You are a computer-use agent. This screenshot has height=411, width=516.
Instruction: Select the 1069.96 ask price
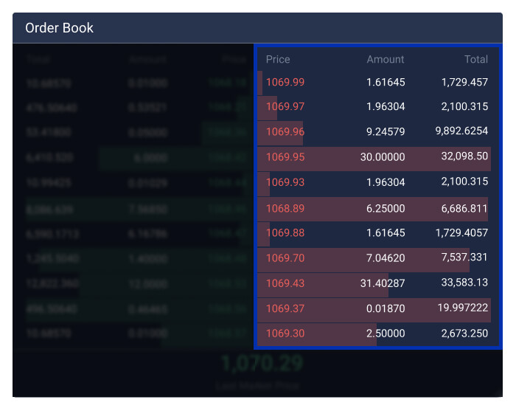pyautogui.click(x=285, y=132)
